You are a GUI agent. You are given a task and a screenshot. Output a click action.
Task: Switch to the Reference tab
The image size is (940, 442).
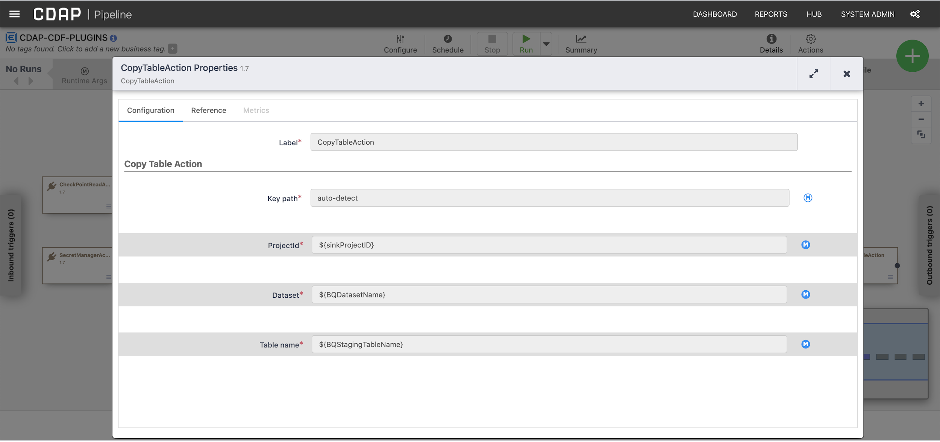(209, 110)
